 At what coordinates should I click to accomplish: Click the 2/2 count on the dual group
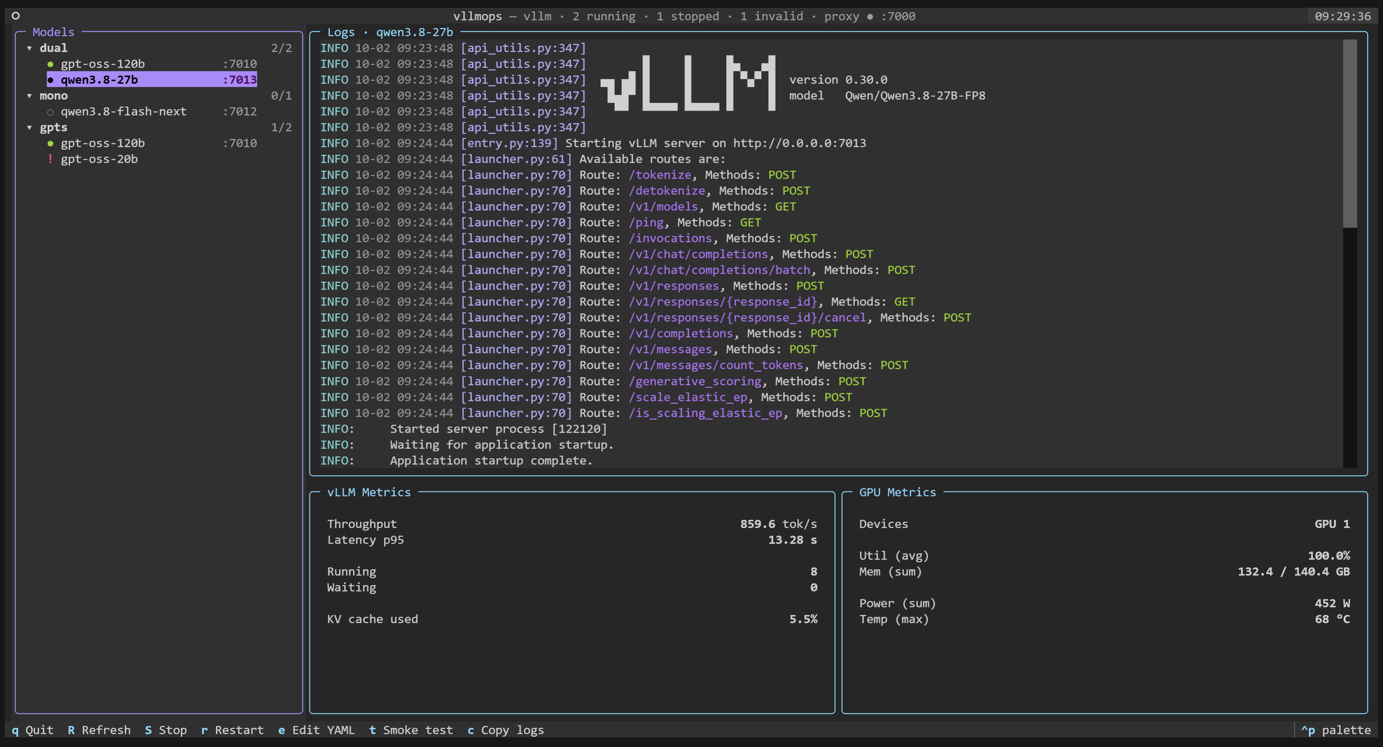pyautogui.click(x=281, y=48)
